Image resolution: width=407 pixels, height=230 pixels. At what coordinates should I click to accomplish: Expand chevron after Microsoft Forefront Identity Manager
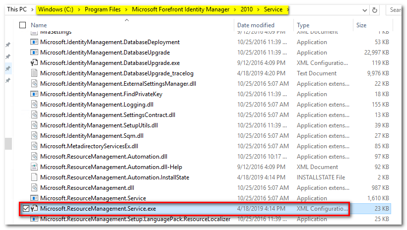click(x=235, y=9)
